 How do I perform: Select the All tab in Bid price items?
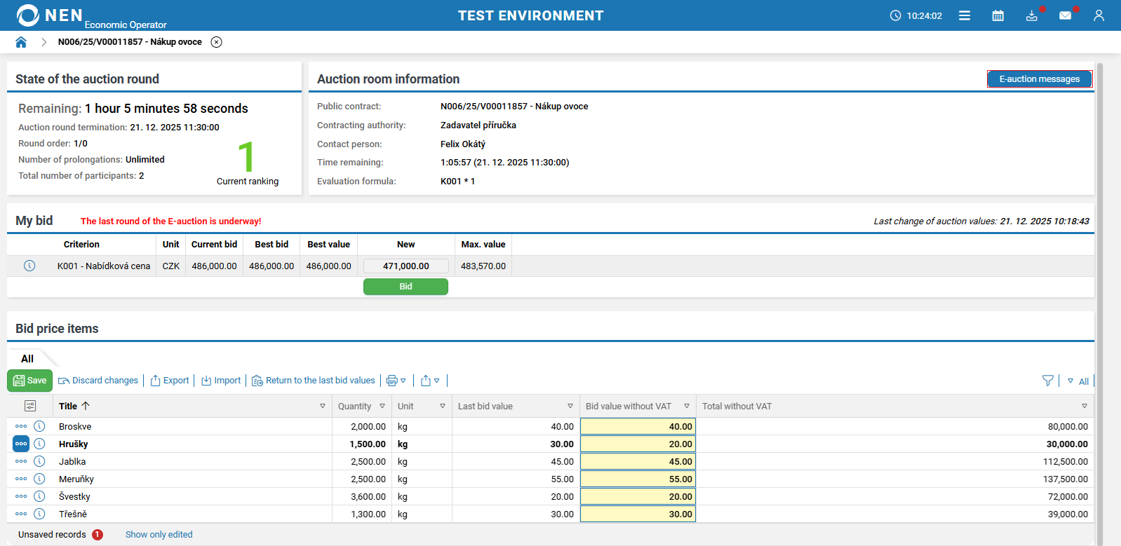27,359
